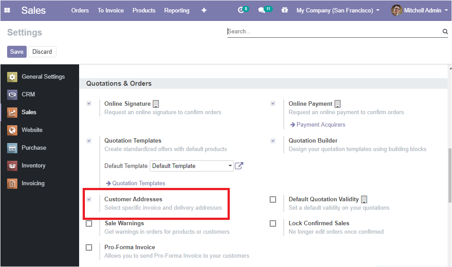
Task: Click into the settings Search field
Action: (334, 32)
